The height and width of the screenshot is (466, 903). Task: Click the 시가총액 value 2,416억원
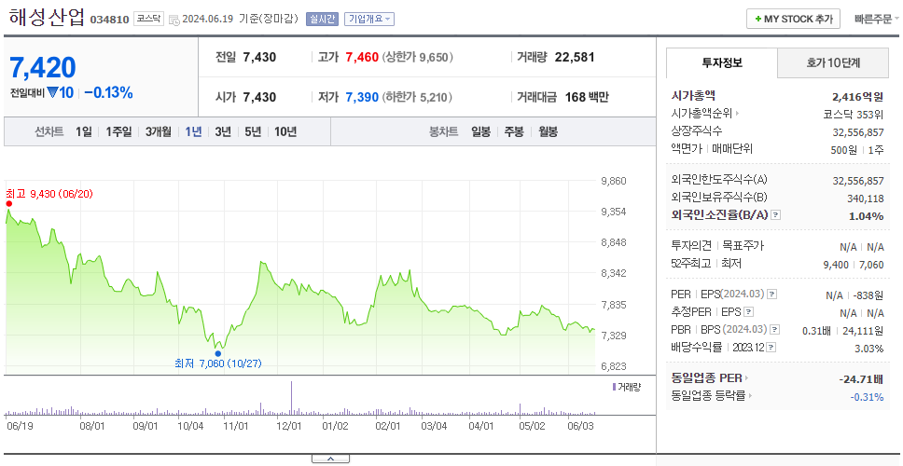coord(857,96)
